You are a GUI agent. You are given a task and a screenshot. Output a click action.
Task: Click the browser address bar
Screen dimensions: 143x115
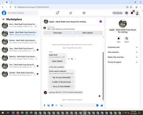point(71,7)
